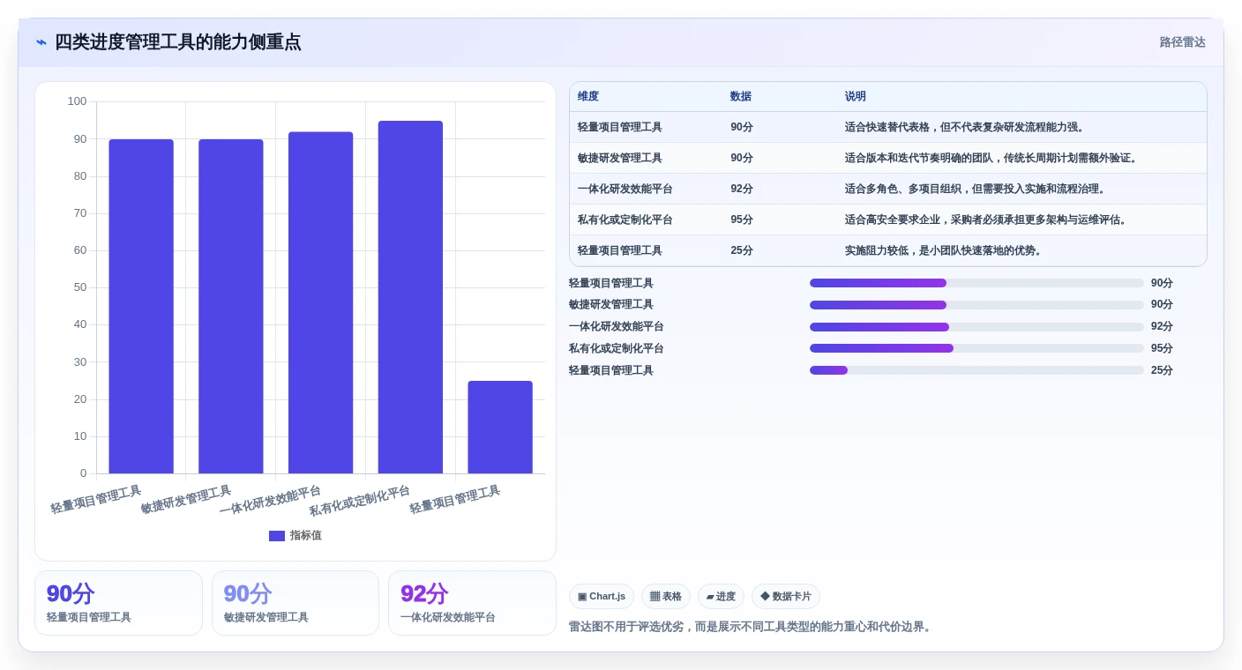This screenshot has height=670, width=1242.
Task: Click the y-axis tick label 100
Action: [78, 101]
